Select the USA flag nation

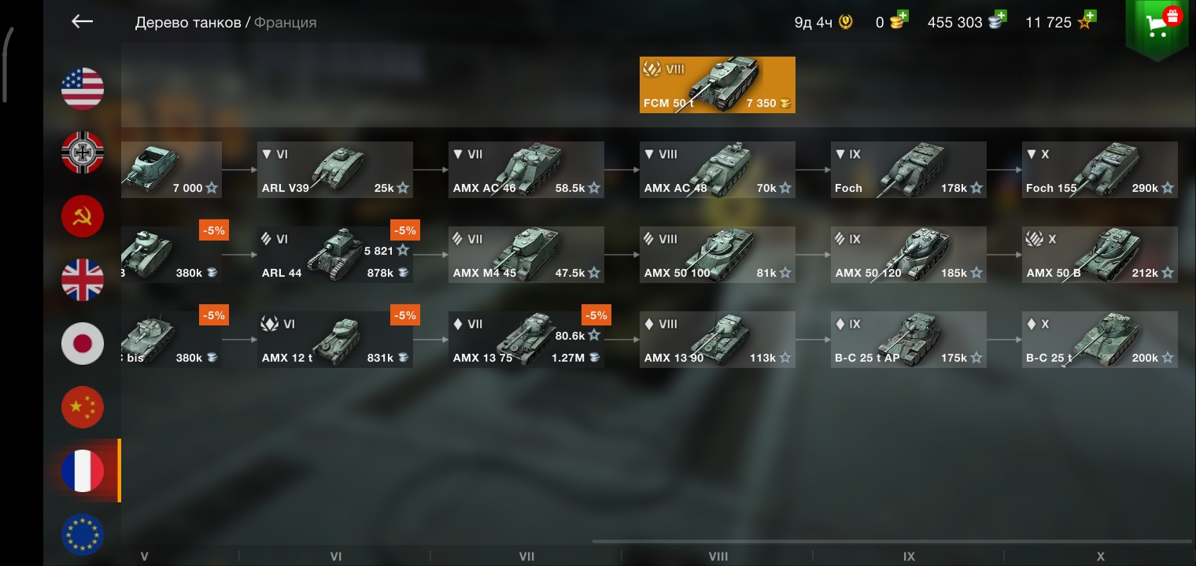(83, 88)
